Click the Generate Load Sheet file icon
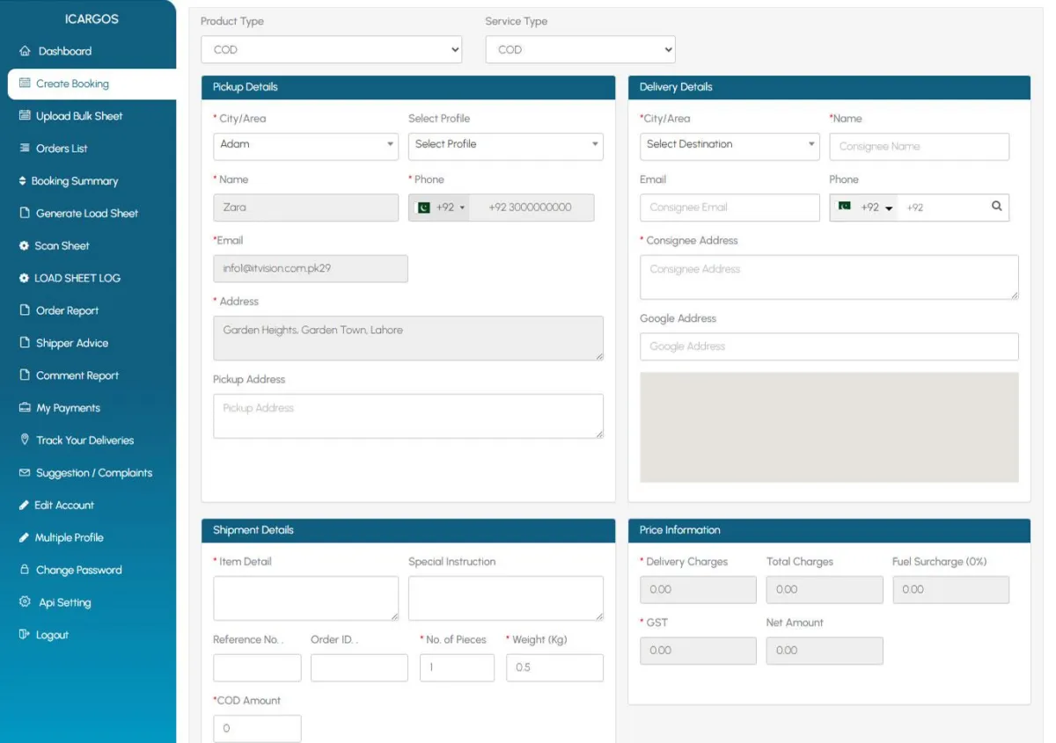 [x=25, y=214]
